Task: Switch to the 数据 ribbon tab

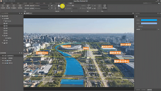Action: point(18,3)
